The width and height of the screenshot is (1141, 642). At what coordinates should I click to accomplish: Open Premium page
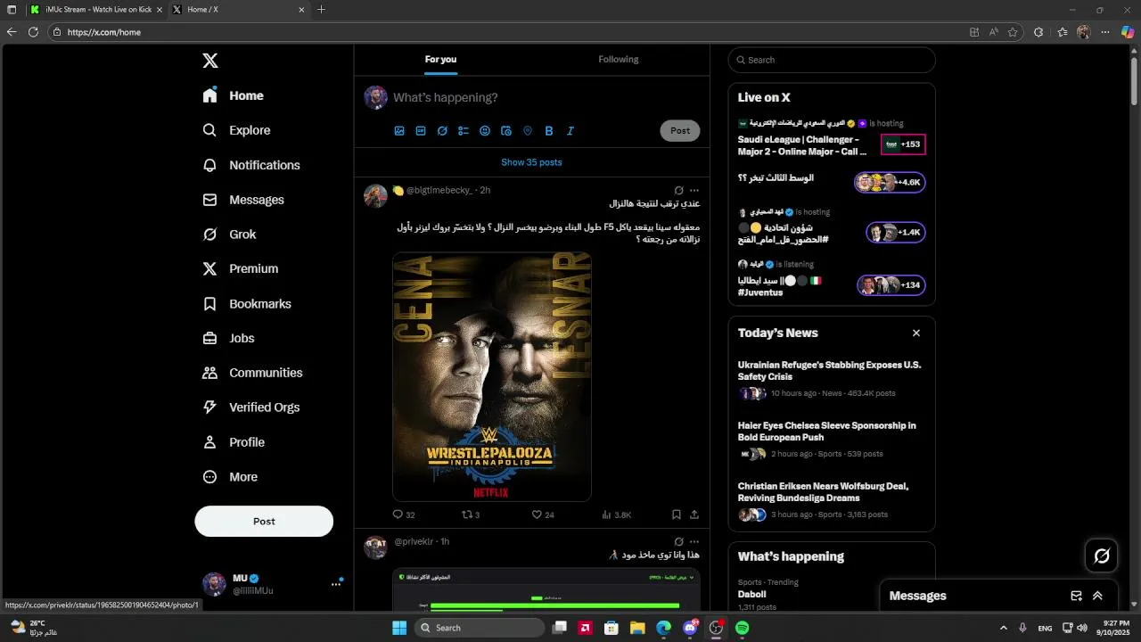[x=241, y=268]
